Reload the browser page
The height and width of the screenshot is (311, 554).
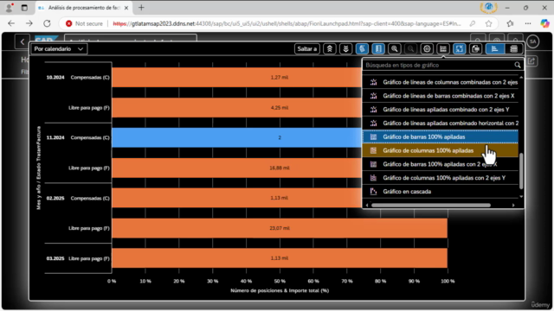[47, 23]
